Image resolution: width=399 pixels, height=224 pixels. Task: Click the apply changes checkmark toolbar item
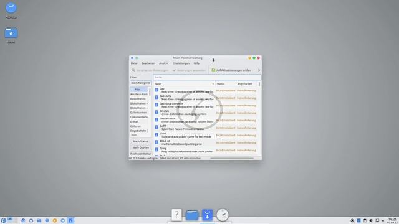(189, 70)
